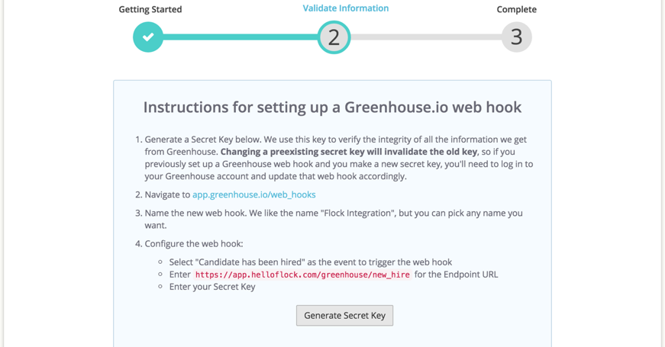Click the Getting Started step label
Image resolution: width=665 pixels, height=347 pixels.
click(150, 9)
